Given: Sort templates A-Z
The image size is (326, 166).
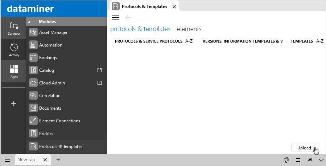Looking at the screenshot, I should 320,41.
